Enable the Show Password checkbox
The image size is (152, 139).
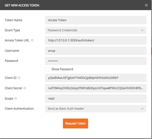tap(47, 69)
